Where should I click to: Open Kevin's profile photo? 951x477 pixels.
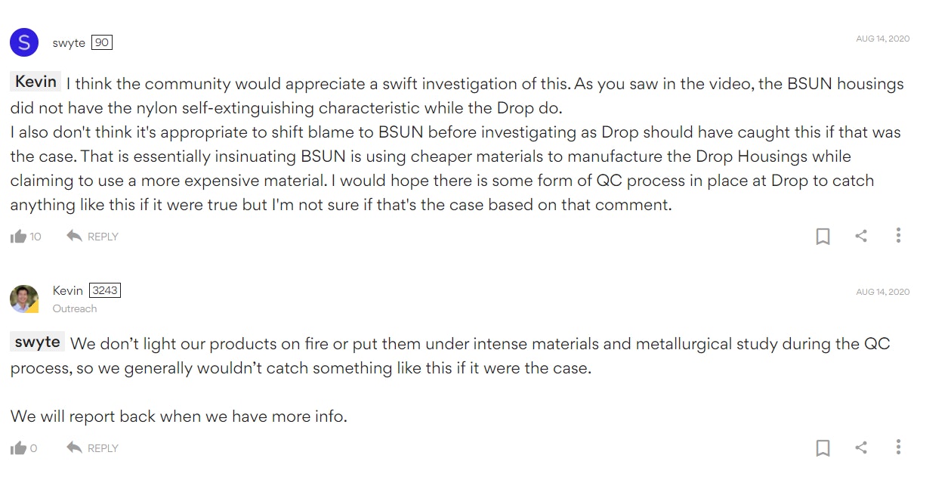click(24, 299)
